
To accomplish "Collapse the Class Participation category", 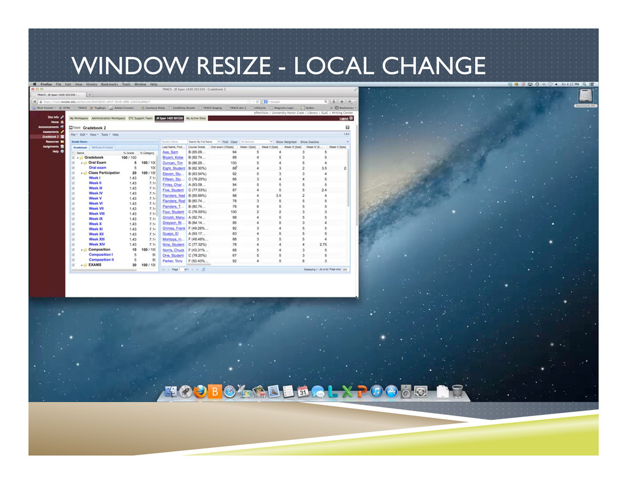I will pos(81,173).
